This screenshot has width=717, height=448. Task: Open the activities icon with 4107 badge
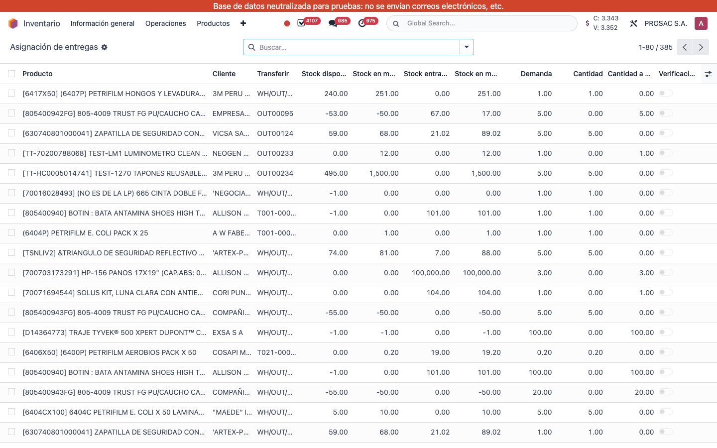[301, 23]
